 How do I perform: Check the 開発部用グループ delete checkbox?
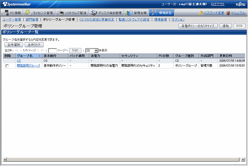pos(7,66)
